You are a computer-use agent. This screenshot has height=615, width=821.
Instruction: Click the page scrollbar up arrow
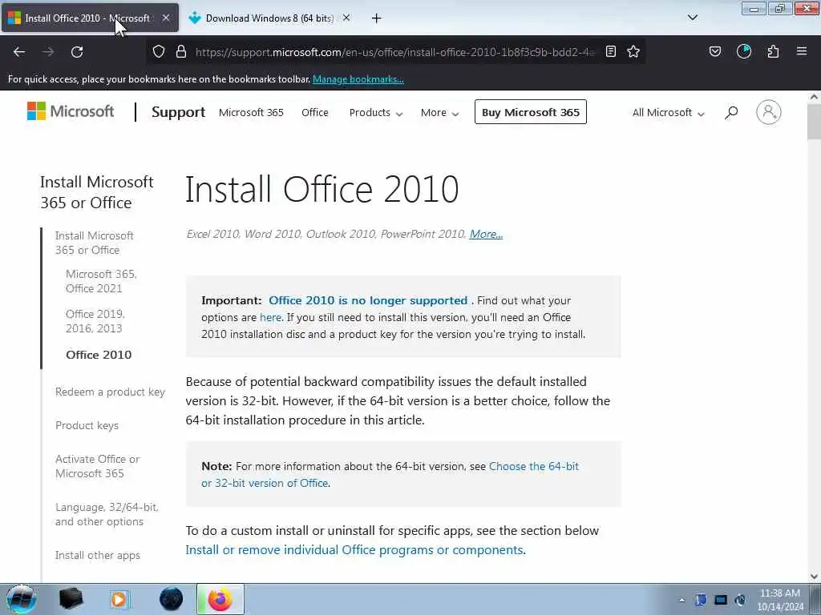tap(814, 97)
